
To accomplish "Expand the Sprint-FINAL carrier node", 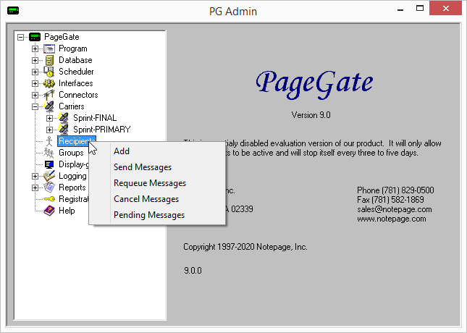I will pyautogui.click(x=49, y=118).
